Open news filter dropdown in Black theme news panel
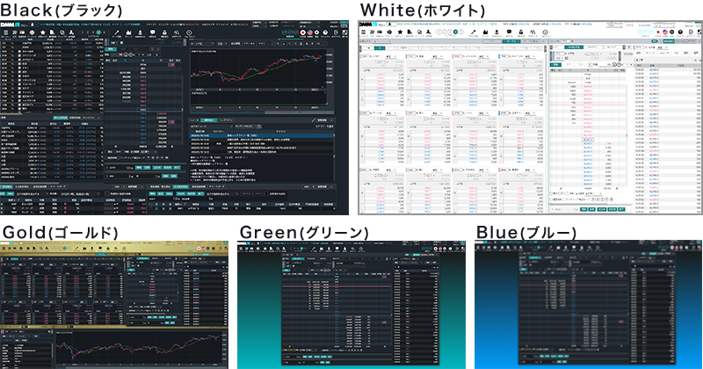This screenshot has height=369, width=703. [x=212, y=126]
